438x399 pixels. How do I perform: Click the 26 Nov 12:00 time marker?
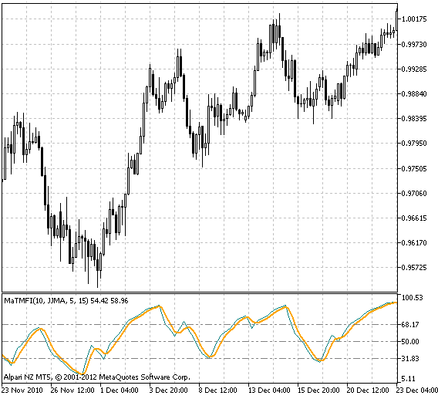(72, 390)
